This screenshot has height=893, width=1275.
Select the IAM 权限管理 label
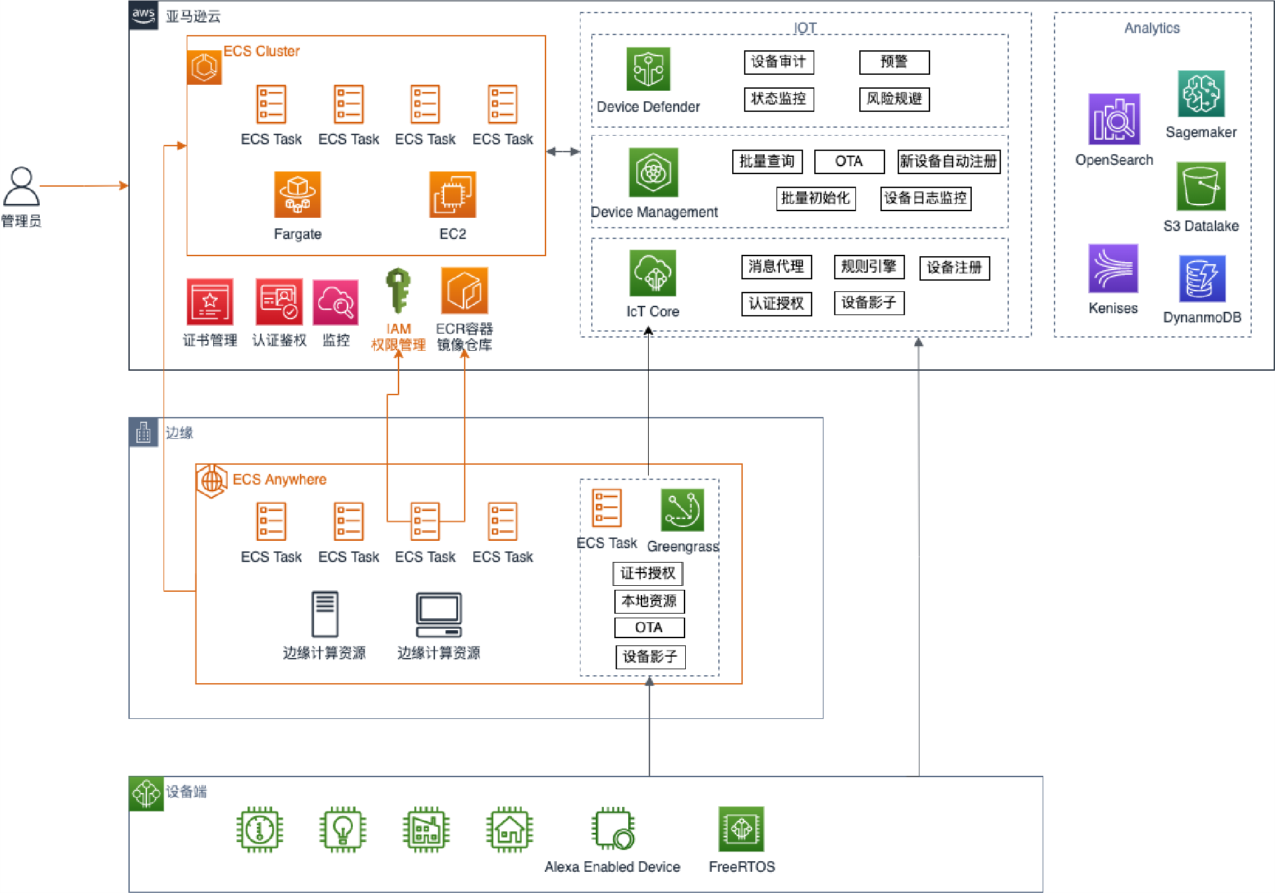399,337
